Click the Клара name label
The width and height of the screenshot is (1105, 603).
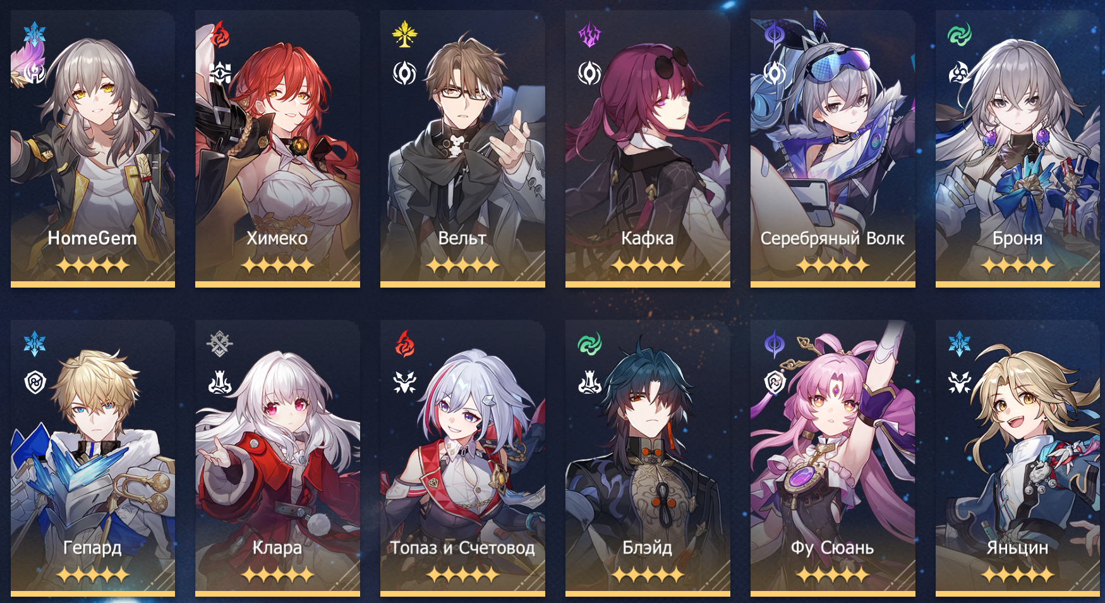tap(277, 547)
